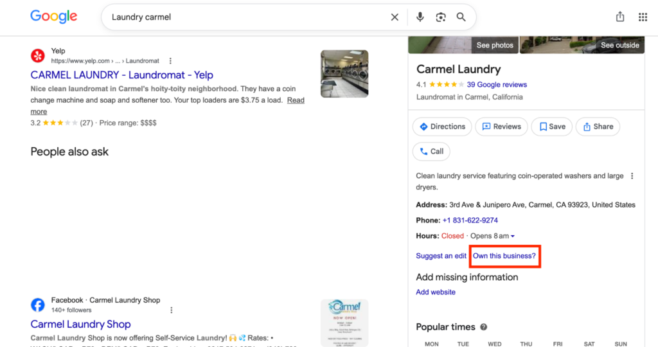The height and width of the screenshot is (347, 658).
Task: Click the Directions button
Action: click(442, 127)
